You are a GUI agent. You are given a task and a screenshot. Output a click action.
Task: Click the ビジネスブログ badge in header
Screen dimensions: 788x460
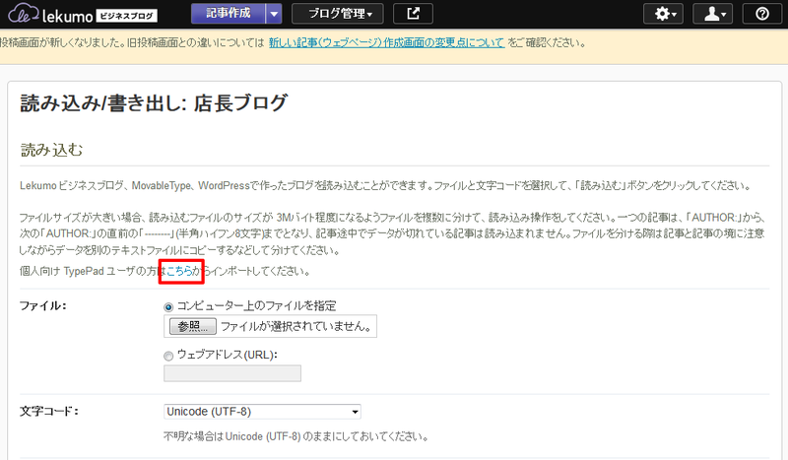tap(126, 16)
